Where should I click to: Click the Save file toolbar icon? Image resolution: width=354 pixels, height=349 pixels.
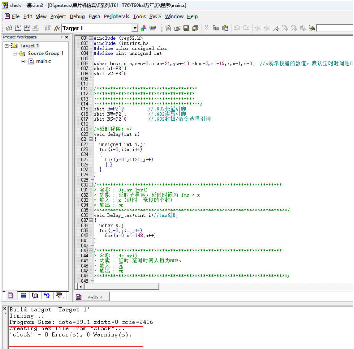click(x=186, y=28)
